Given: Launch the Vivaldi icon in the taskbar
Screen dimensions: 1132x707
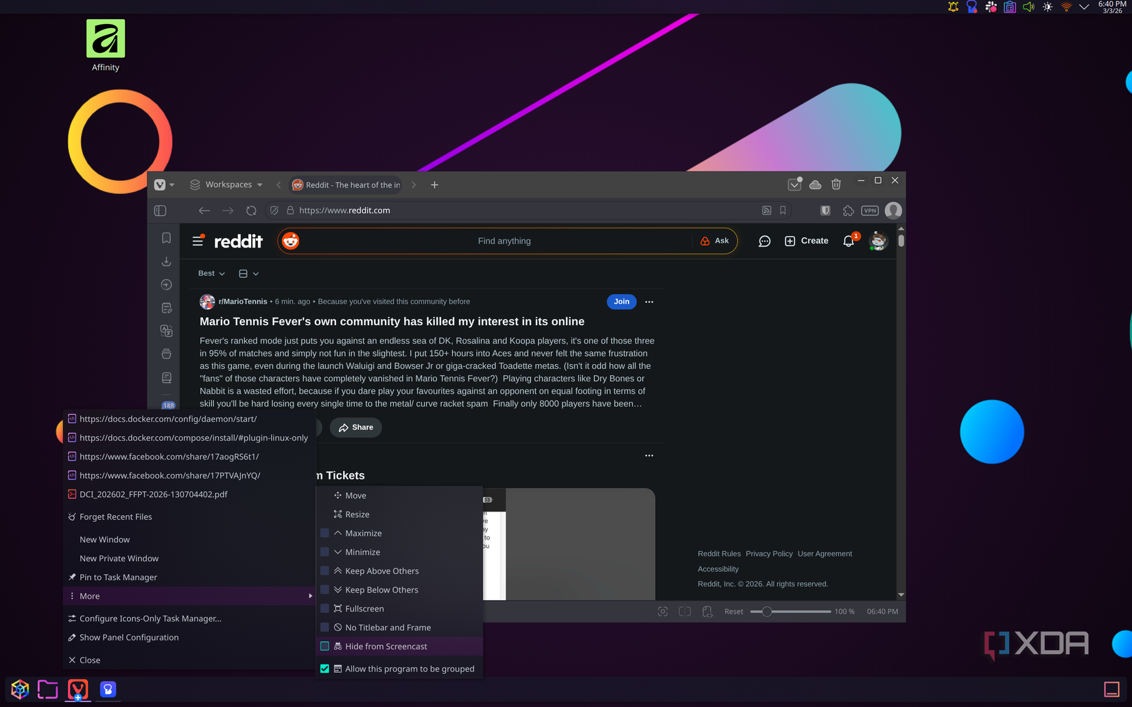Looking at the screenshot, I should click(x=78, y=689).
